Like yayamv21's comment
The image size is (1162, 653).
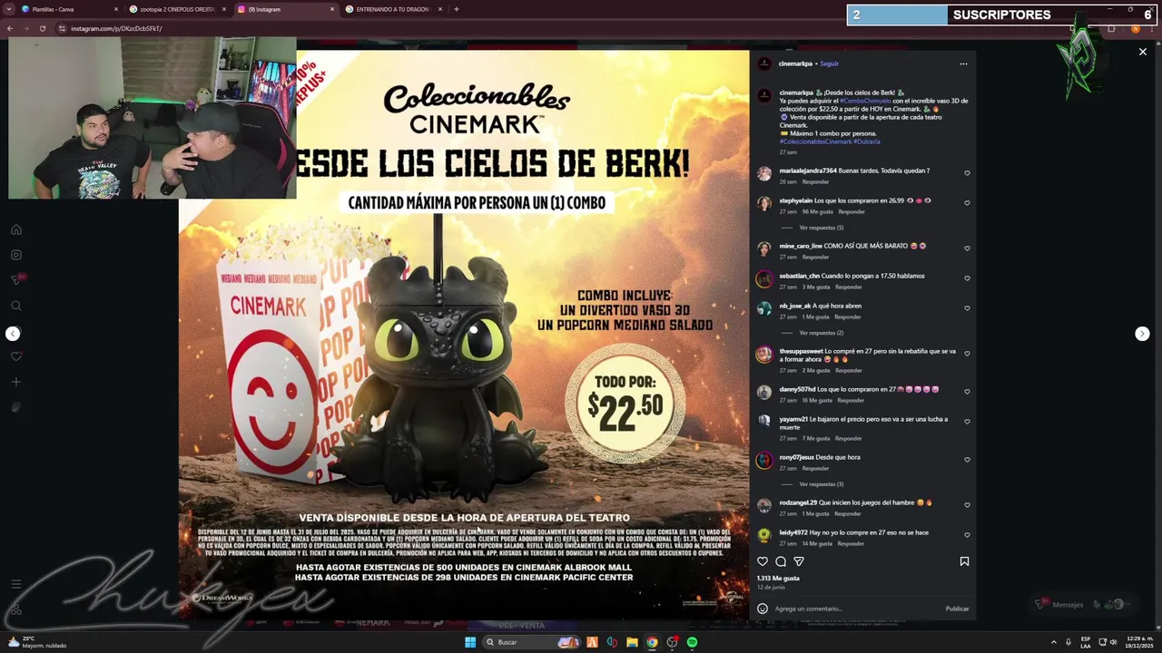point(967,422)
